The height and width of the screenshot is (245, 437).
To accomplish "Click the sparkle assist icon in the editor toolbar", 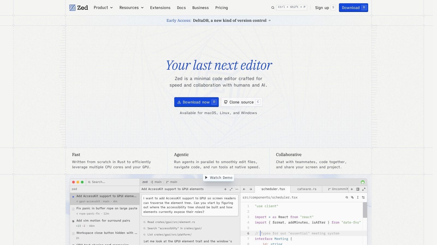I will 352,197.
